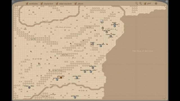Click the top-right corner window icon

click(167, 1)
